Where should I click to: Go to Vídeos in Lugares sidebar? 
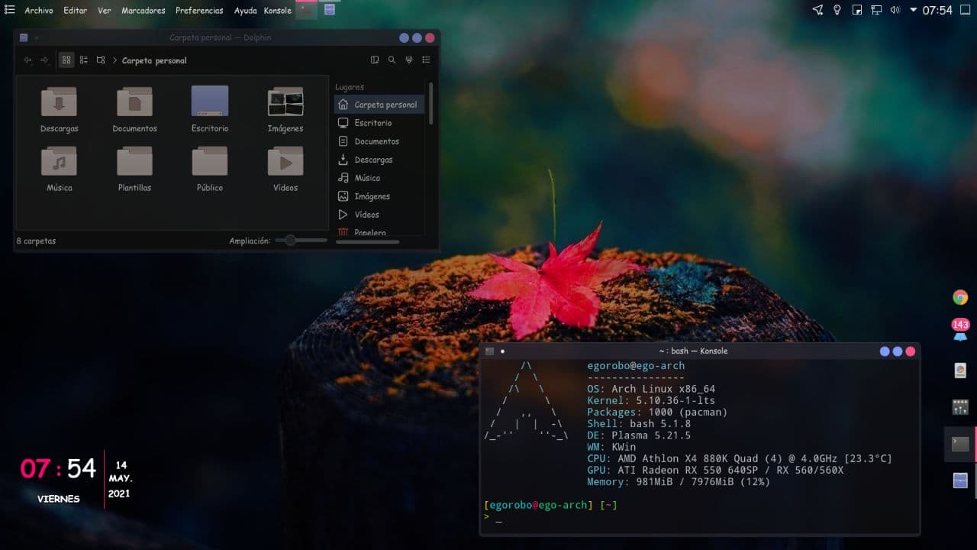(x=366, y=215)
